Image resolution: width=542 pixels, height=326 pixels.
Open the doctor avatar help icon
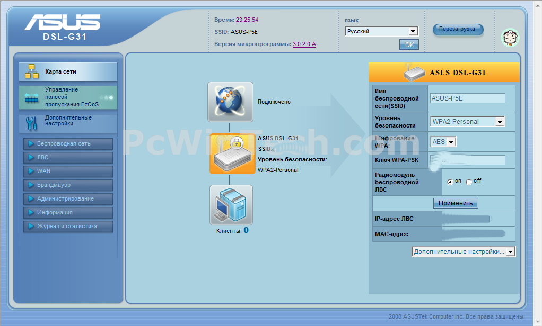pos(510,38)
